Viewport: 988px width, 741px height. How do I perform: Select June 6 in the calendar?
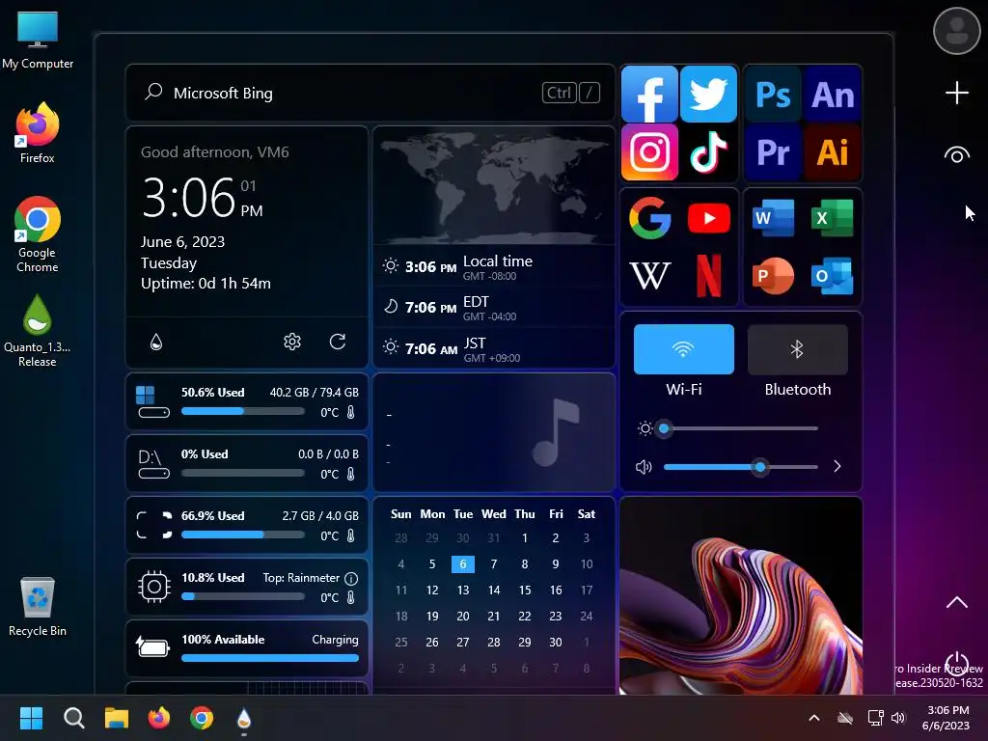pyautogui.click(x=462, y=563)
